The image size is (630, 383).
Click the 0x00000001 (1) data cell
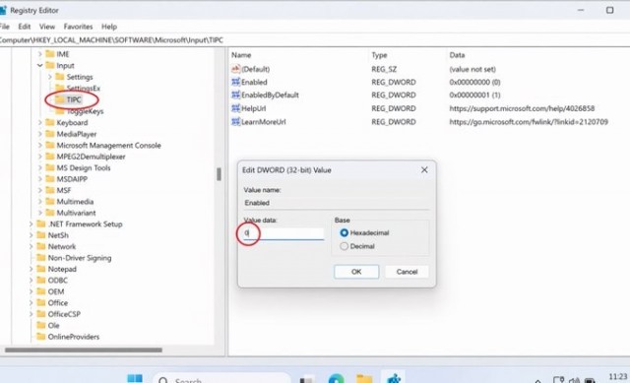pyautogui.click(x=474, y=95)
